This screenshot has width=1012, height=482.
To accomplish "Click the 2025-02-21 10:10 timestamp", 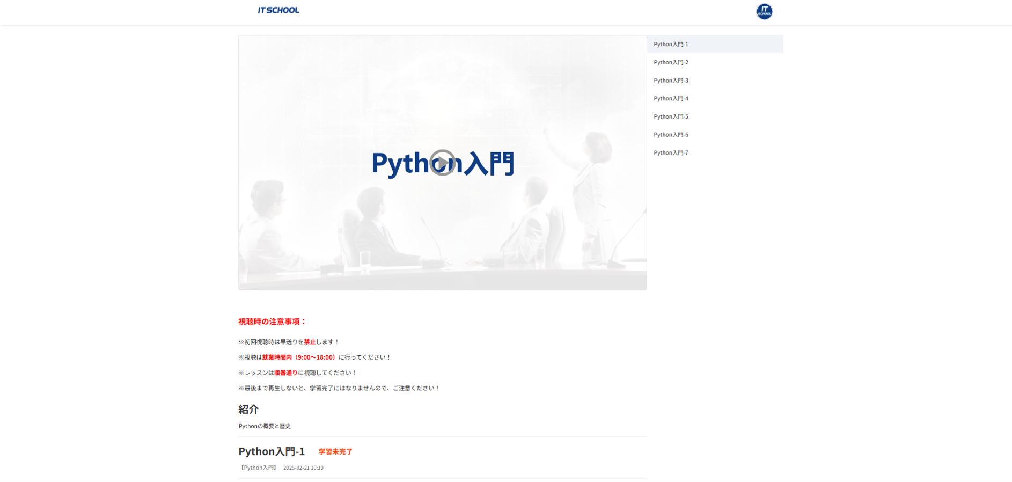I will tap(303, 468).
